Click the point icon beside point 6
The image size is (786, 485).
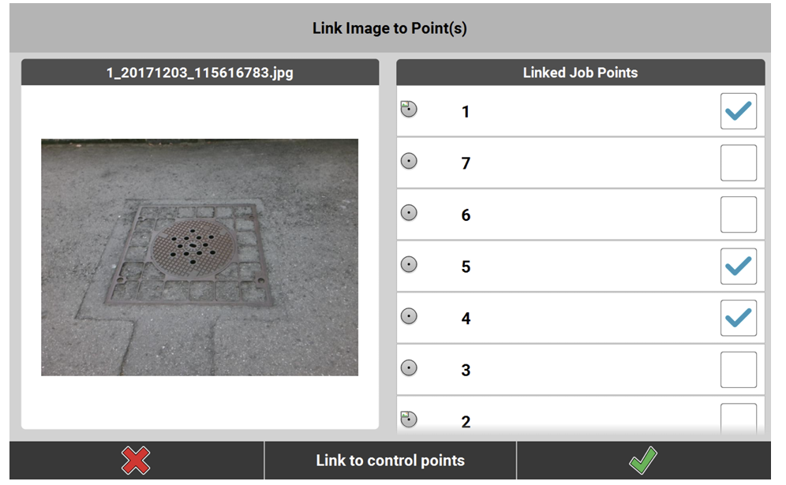point(409,213)
